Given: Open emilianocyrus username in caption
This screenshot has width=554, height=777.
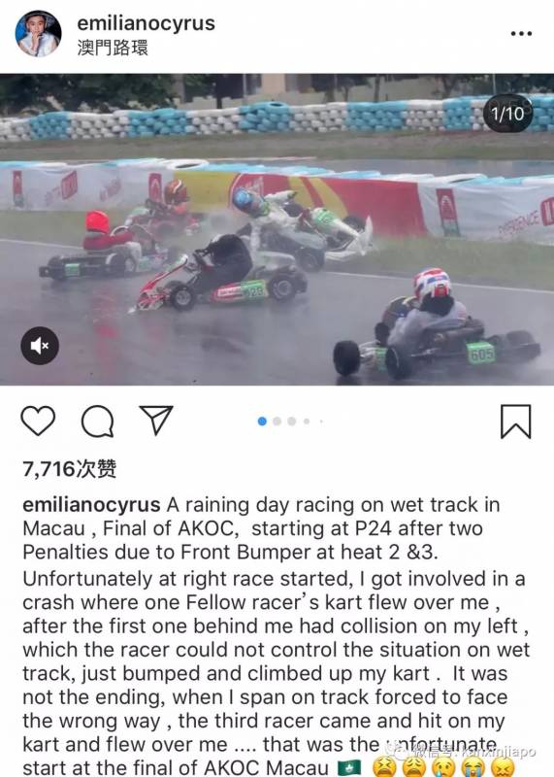Looking at the screenshot, I should (x=91, y=505).
